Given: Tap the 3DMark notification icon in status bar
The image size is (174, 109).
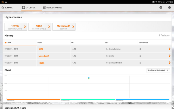Looking at the screenshot, I should [3, 2].
